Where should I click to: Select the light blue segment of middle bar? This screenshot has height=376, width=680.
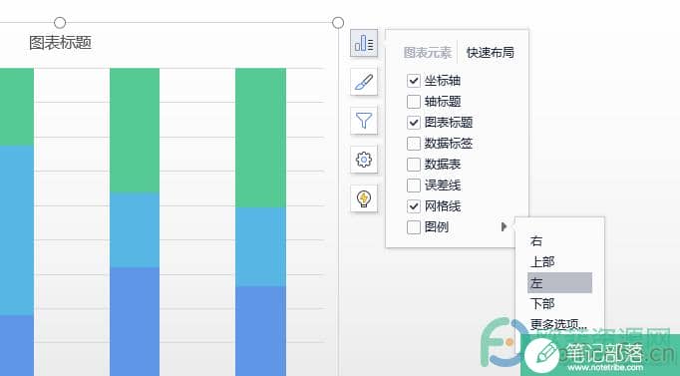135,230
